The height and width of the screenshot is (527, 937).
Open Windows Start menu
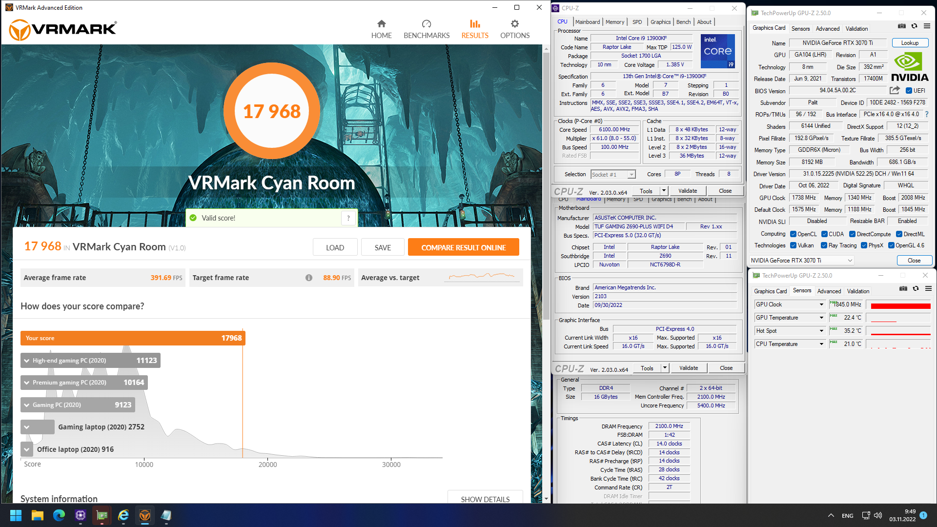[x=16, y=515]
